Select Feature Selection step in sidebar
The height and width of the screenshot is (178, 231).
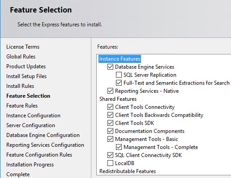28,96
